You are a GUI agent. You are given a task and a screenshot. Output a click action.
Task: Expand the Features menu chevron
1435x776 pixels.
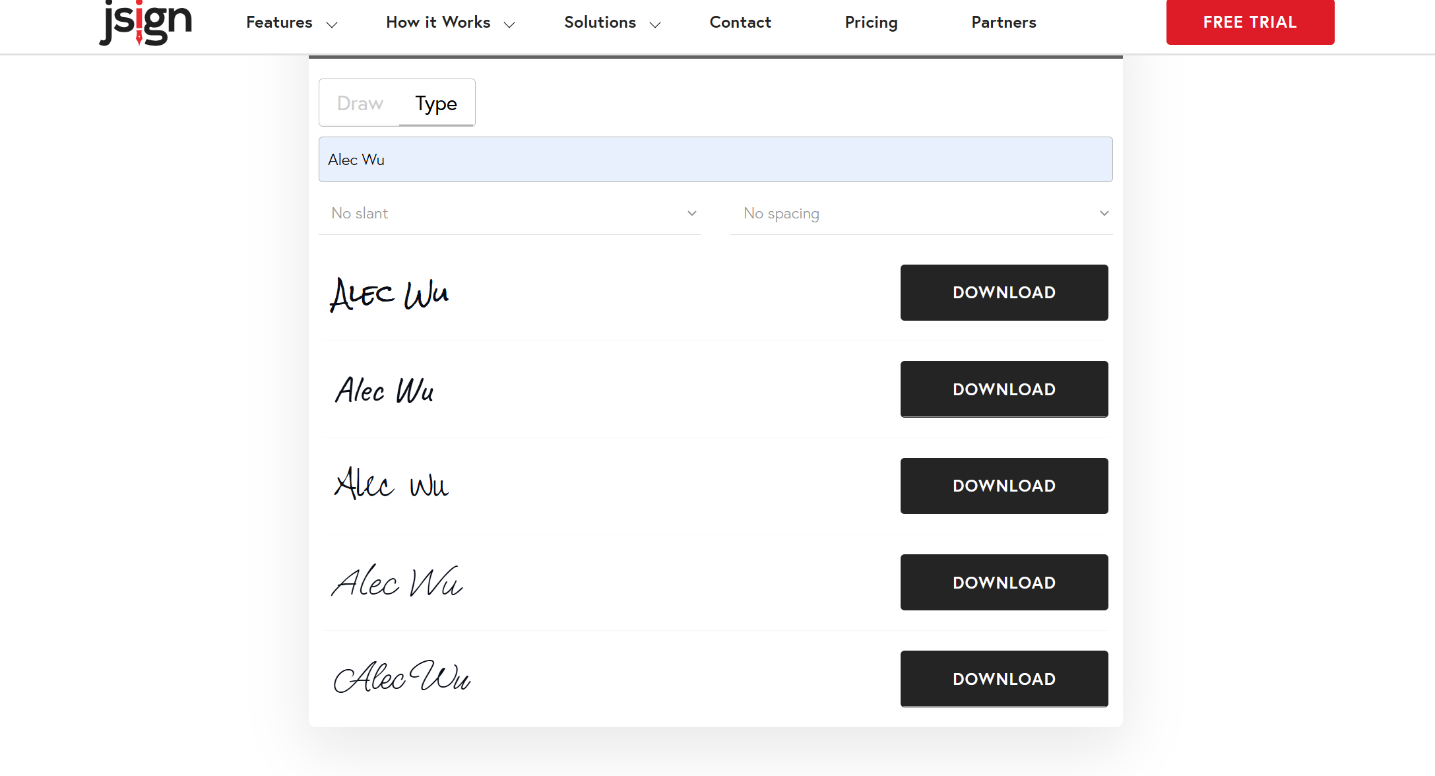(332, 25)
